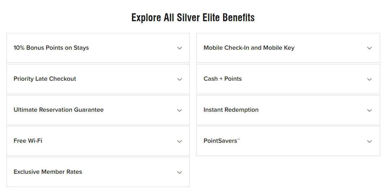Click the Priority Late Checkout chevron arrow
This screenshot has height=194, width=387.
[x=179, y=79]
